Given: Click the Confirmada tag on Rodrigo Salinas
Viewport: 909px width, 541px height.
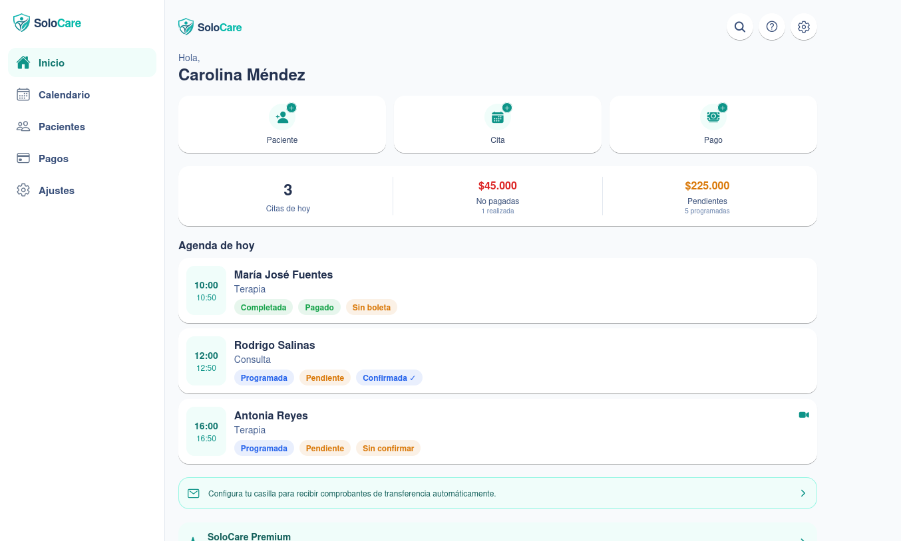Looking at the screenshot, I should coord(389,378).
